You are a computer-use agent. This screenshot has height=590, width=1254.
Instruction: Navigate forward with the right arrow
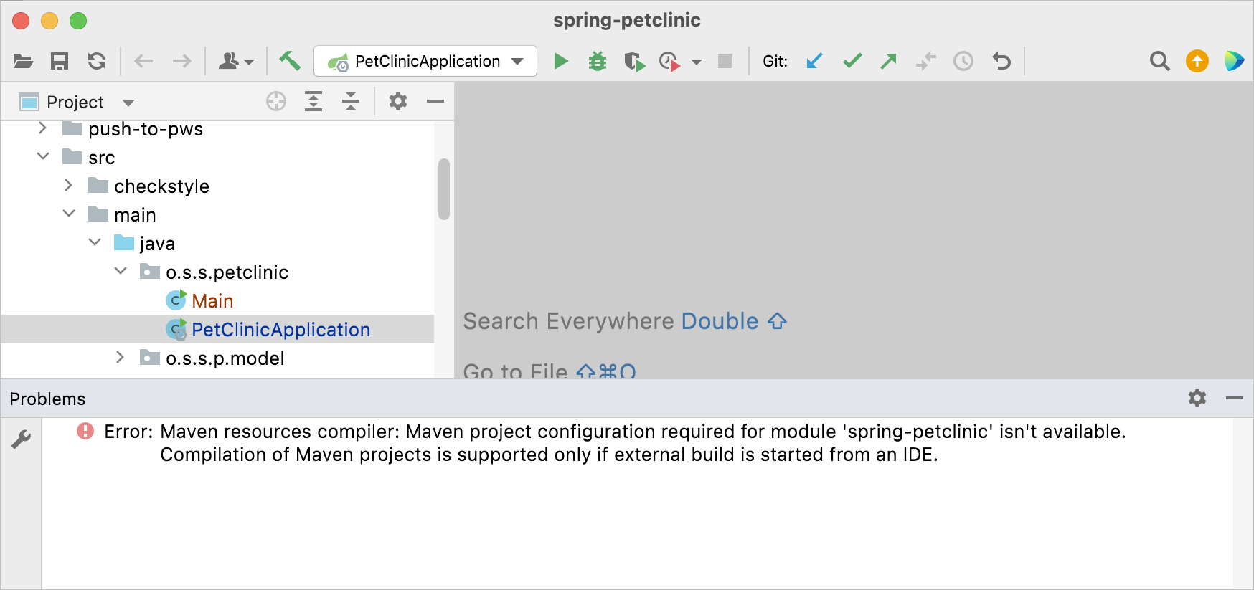(182, 62)
